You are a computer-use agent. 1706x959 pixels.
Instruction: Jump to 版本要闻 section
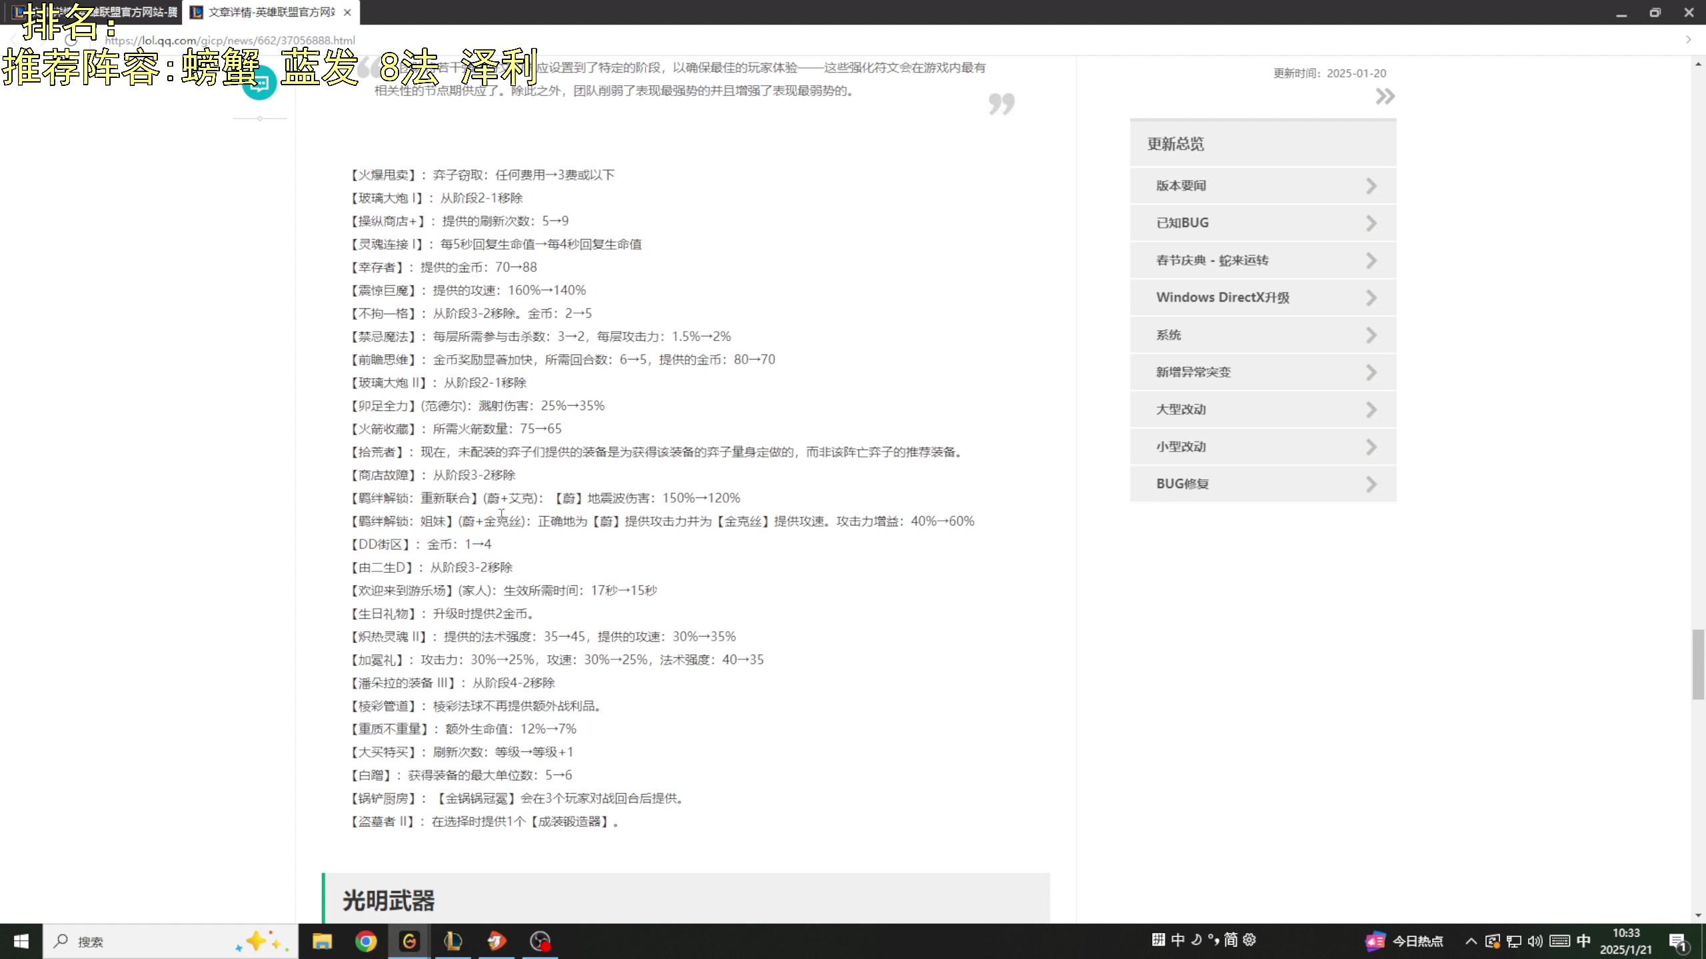(1263, 186)
